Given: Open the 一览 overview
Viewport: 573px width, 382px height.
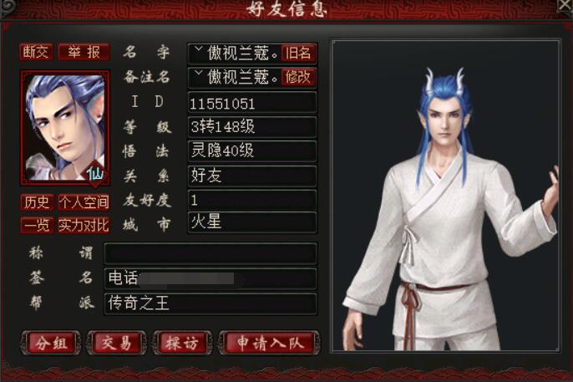Looking at the screenshot, I should (37, 225).
